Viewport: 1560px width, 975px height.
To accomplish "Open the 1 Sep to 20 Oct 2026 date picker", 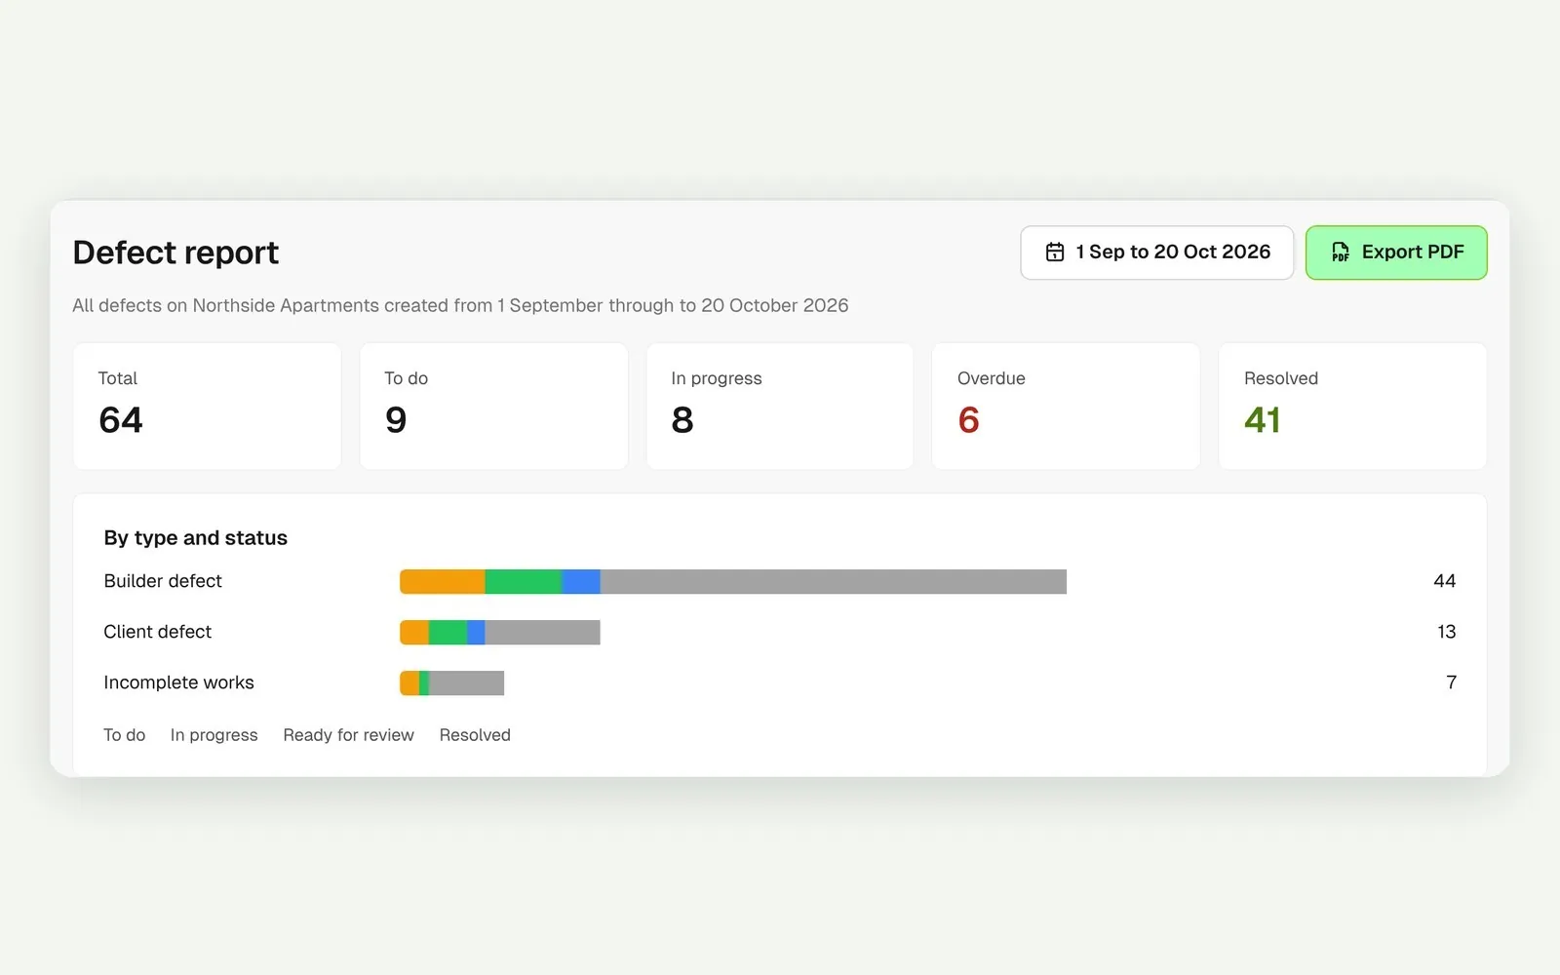I will [x=1157, y=253].
